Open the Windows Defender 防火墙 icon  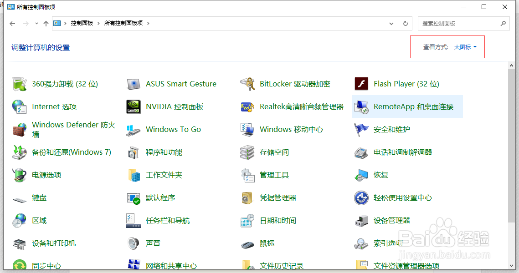pyautogui.click(x=20, y=130)
